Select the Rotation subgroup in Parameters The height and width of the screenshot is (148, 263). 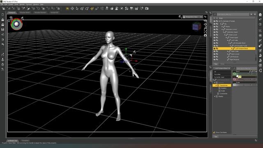coord(224,88)
